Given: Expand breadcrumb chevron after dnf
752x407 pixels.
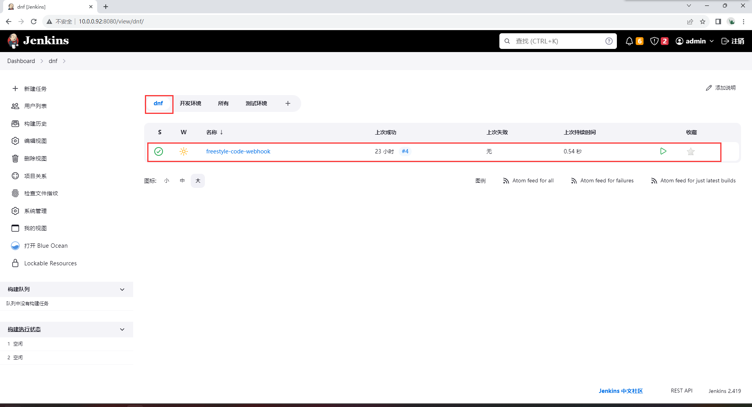Looking at the screenshot, I should coord(64,61).
